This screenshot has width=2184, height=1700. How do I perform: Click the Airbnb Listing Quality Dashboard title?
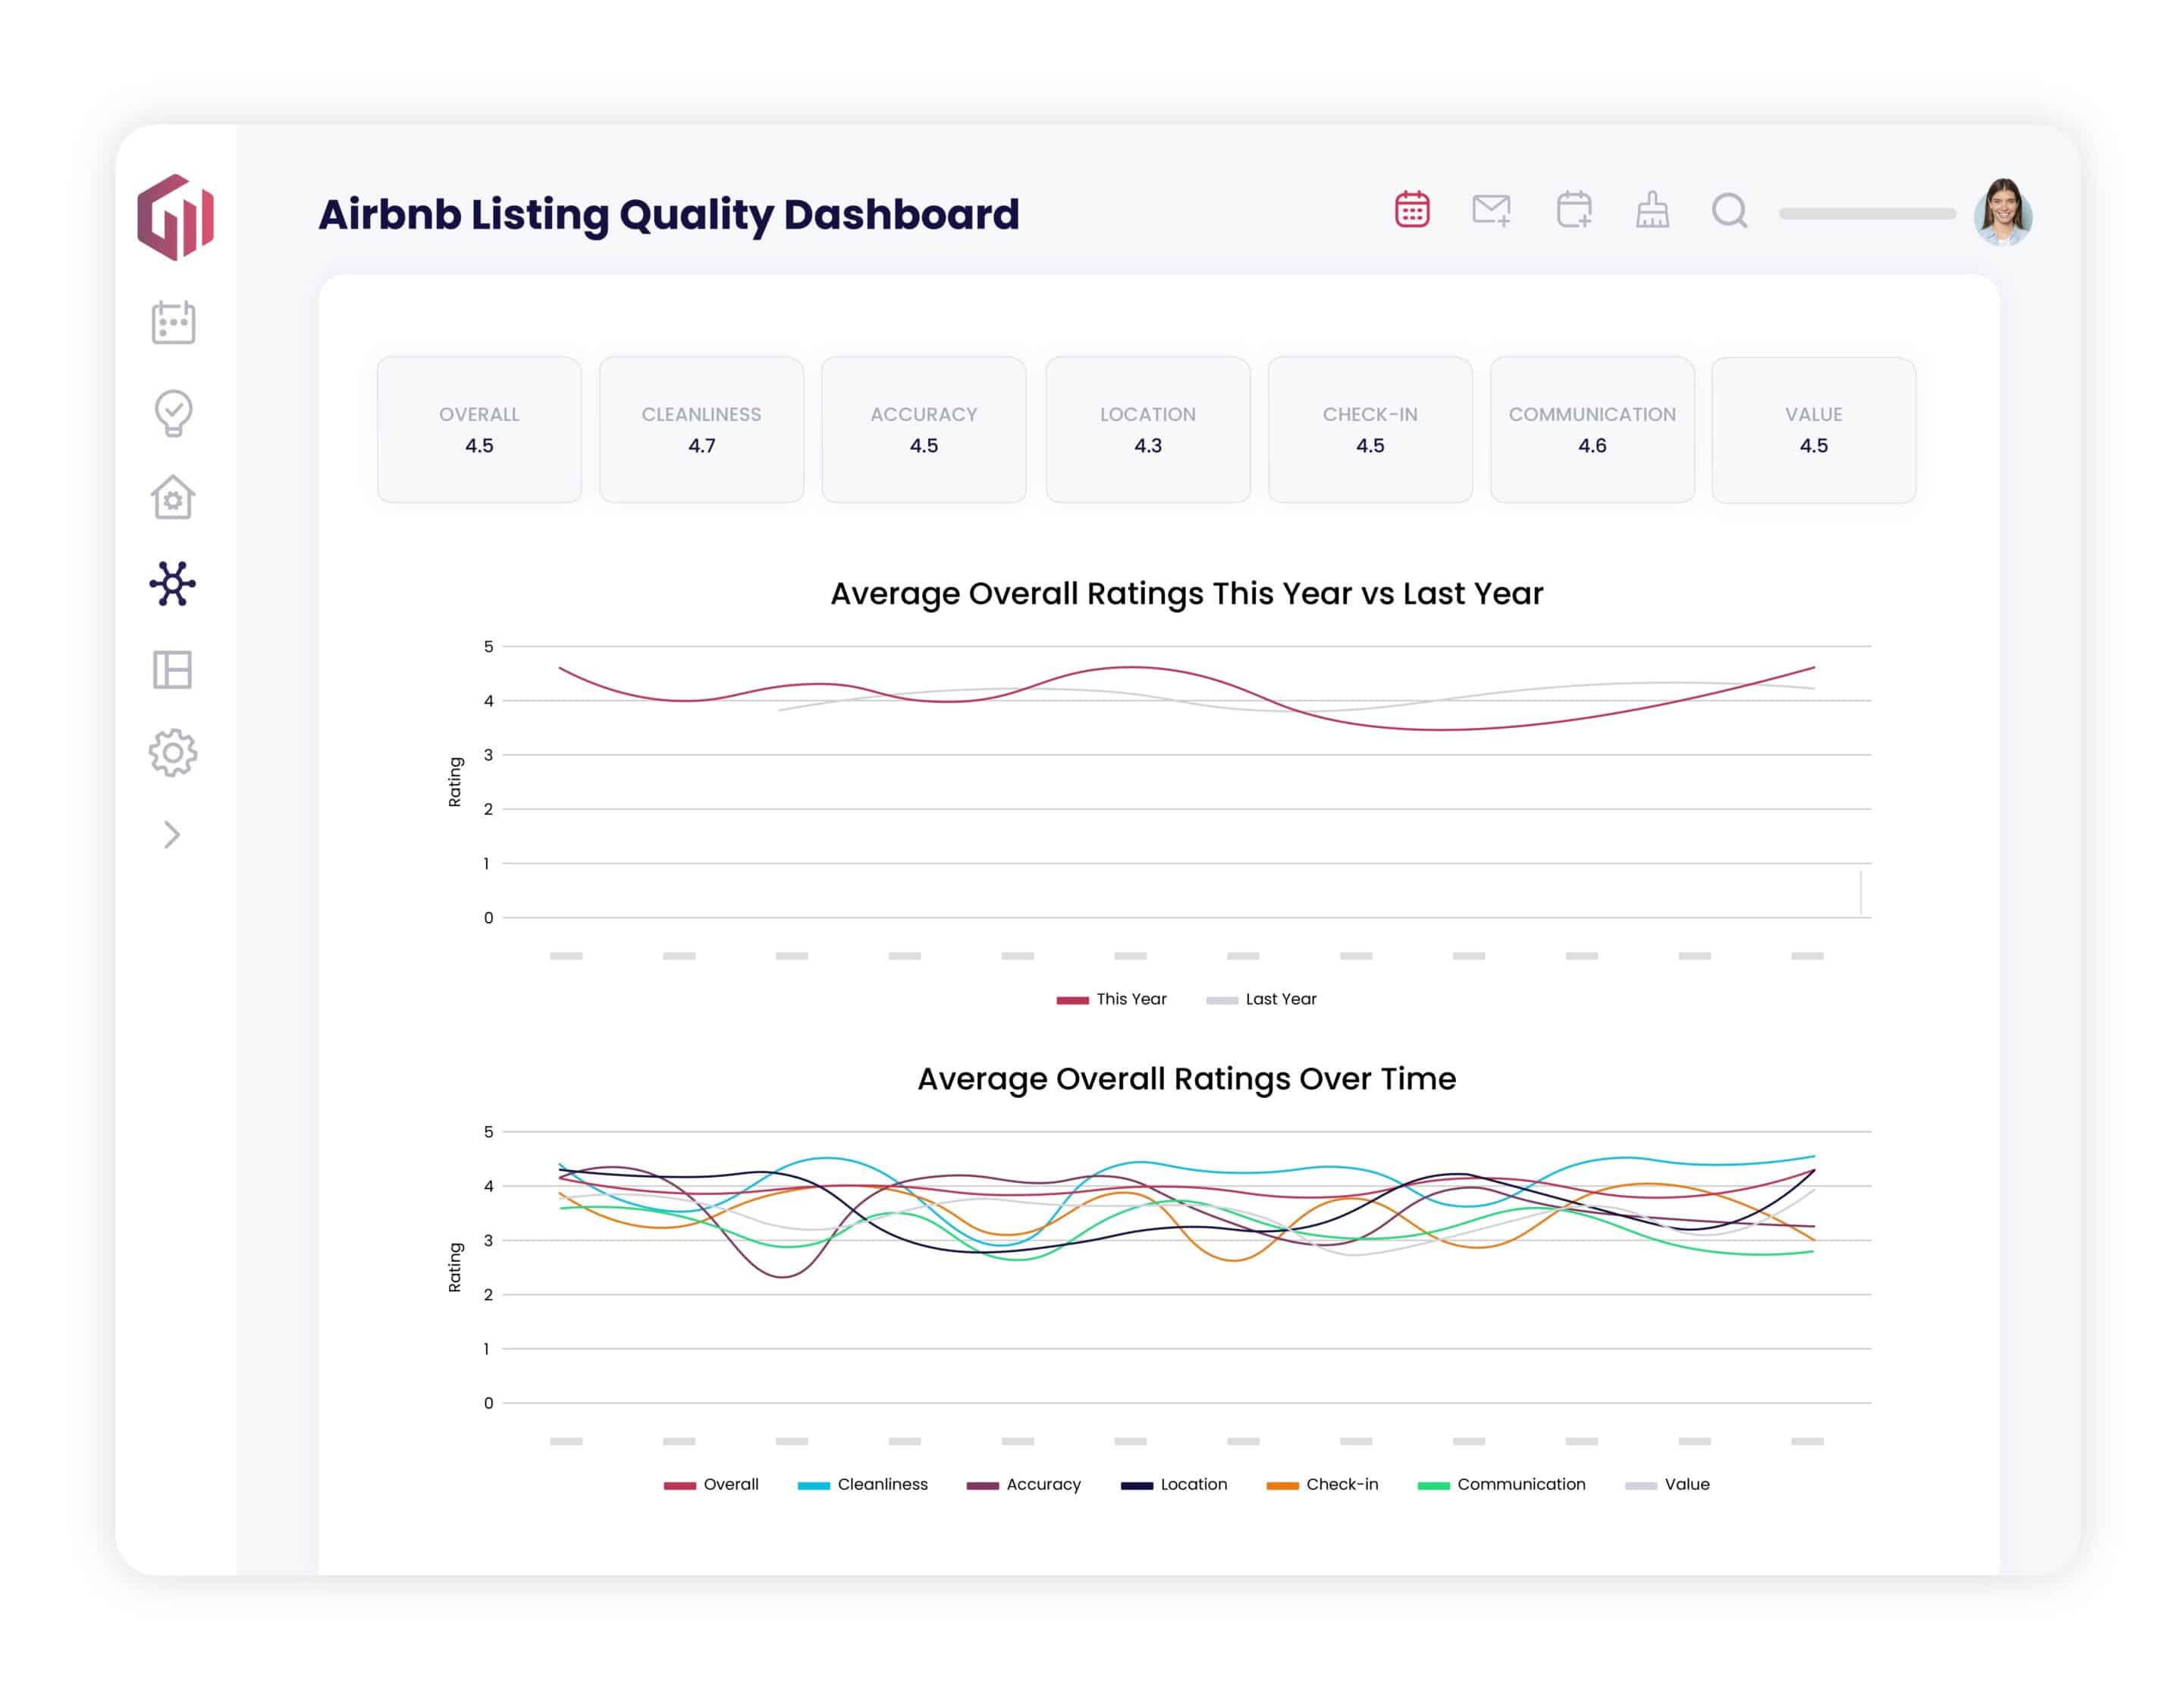[669, 215]
